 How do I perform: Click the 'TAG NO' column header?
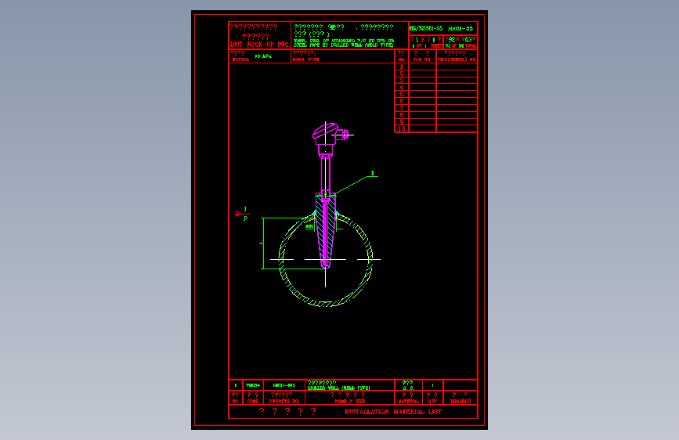point(422,60)
